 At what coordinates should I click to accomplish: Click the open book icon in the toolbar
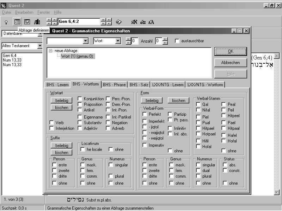(x=119, y=22)
